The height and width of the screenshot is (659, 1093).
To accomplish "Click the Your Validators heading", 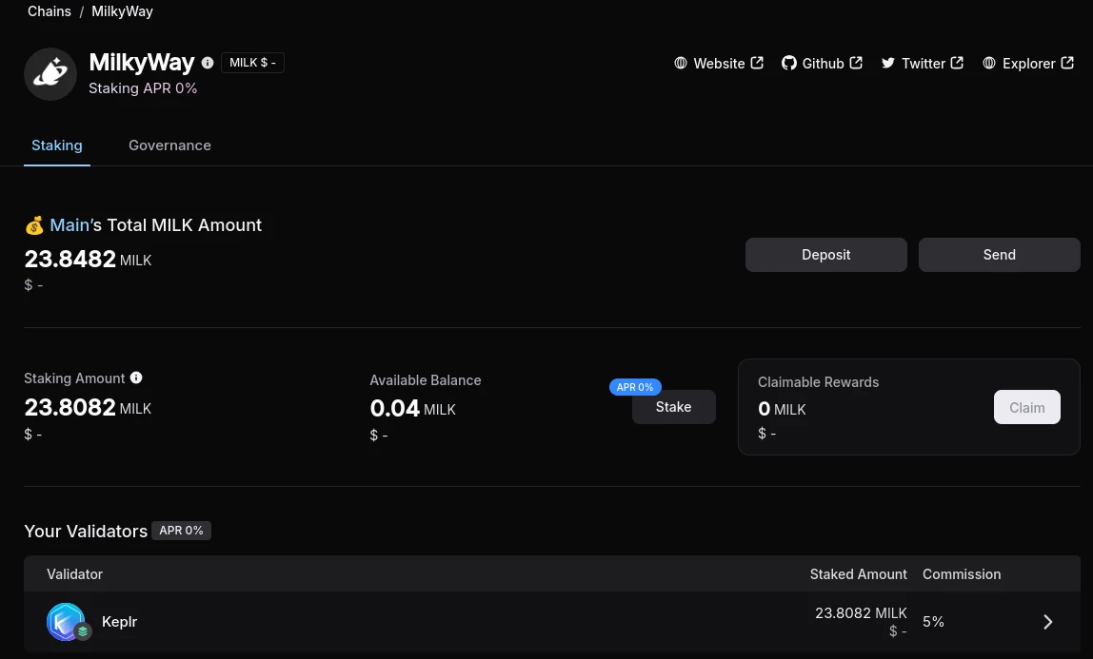I will point(86,531).
